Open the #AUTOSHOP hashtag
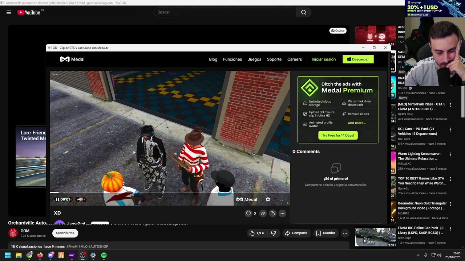The image size is (465, 261). [98, 246]
